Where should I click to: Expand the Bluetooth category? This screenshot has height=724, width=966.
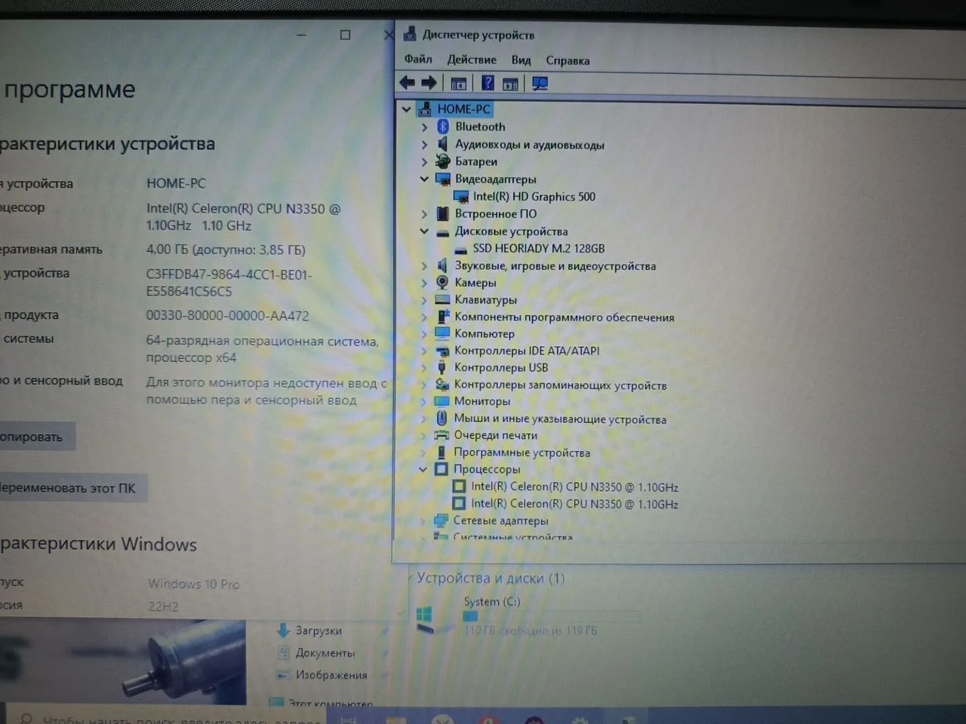pyautogui.click(x=424, y=127)
